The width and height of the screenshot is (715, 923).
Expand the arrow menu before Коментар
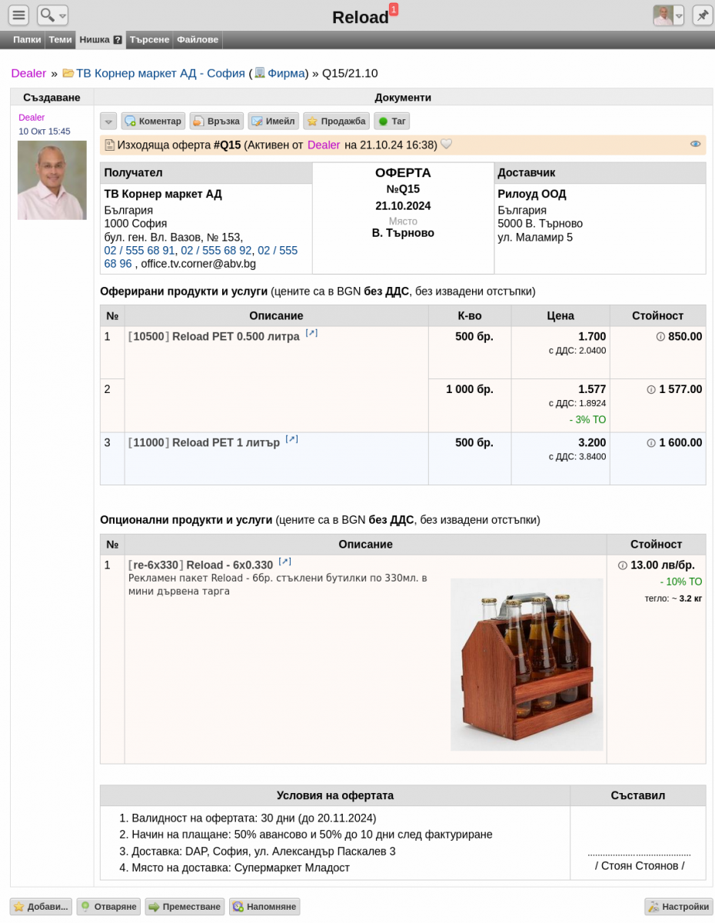coord(108,122)
